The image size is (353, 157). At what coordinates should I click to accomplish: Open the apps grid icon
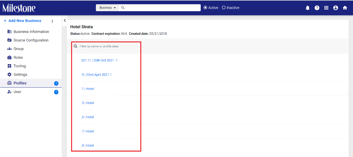326,8
